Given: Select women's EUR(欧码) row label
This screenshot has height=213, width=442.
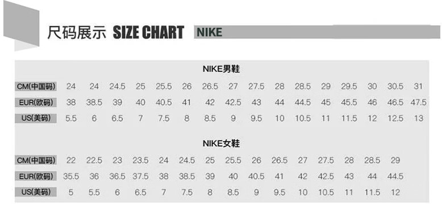Looking at the screenshot, I should coord(36,177).
